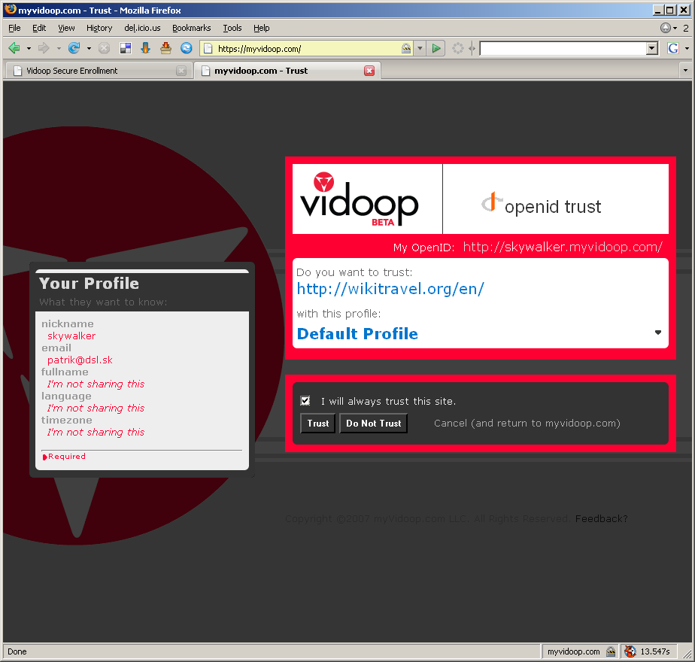Image resolution: width=695 pixels, height=662 pixels.
Task: Open the Edit menu
Action: (39, 28)
